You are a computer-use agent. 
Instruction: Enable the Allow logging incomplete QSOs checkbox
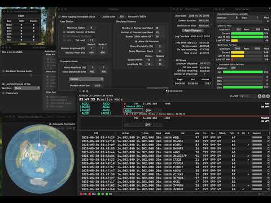(x=59, y=16)
